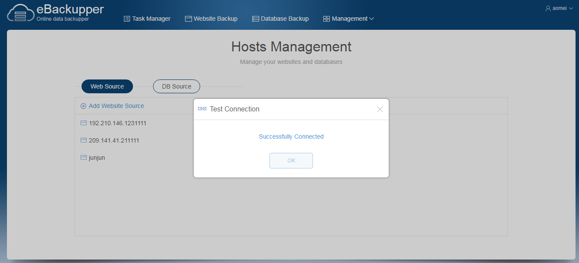Select the junjun website source

pos(97,158)
